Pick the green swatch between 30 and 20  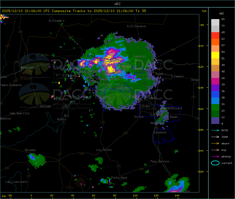tap(215, 107)
